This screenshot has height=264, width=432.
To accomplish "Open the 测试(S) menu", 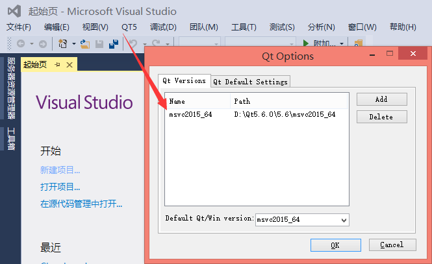I will tap(282, 27).
